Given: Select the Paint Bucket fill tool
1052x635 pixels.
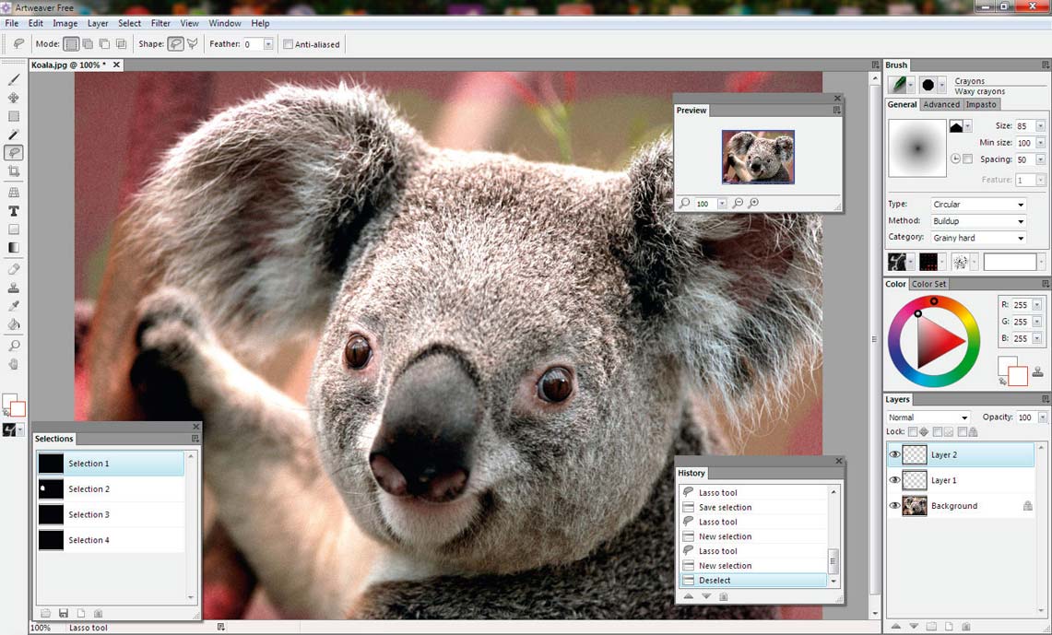Looking at the screenshot, I should tap(14, 324).
